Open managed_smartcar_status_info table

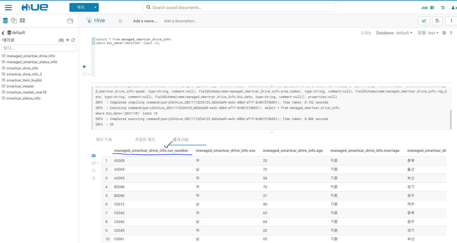click(x=32, y=62)
